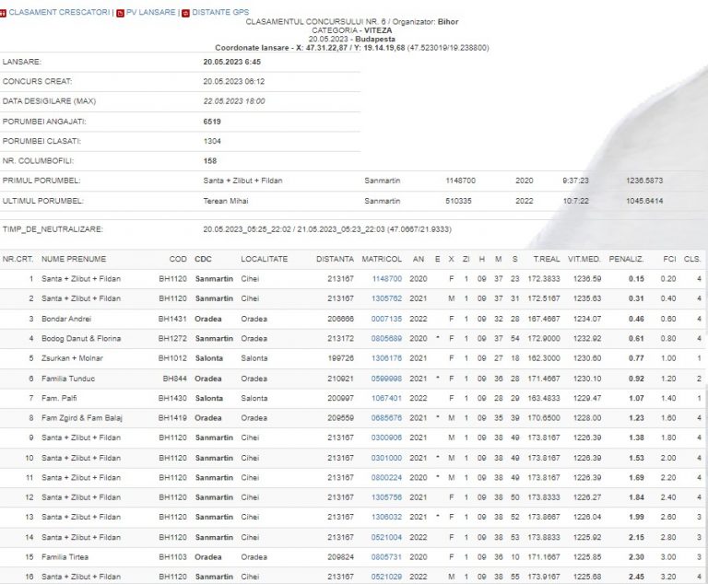Click the CONCURS CREAT value 20.05.2023 06:12
708x584 pixels.
pos(234,82)
